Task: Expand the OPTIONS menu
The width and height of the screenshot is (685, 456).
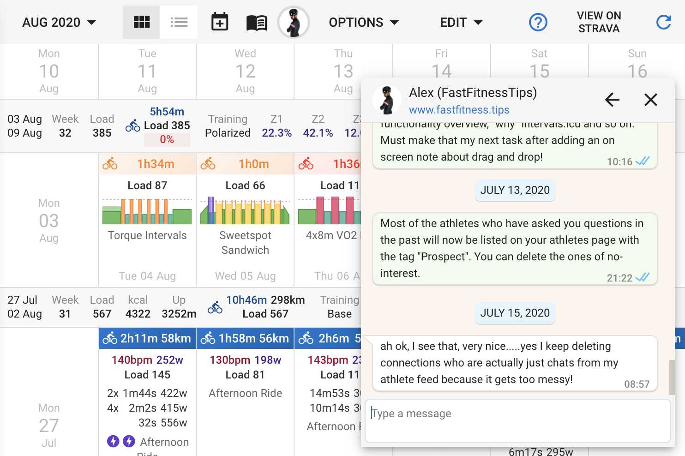Action: [x=363, y=22]
